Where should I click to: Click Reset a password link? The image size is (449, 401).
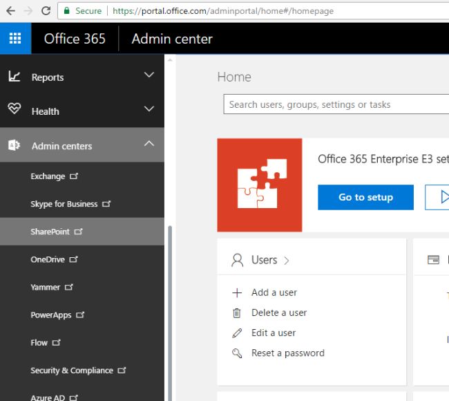[288, 353]
